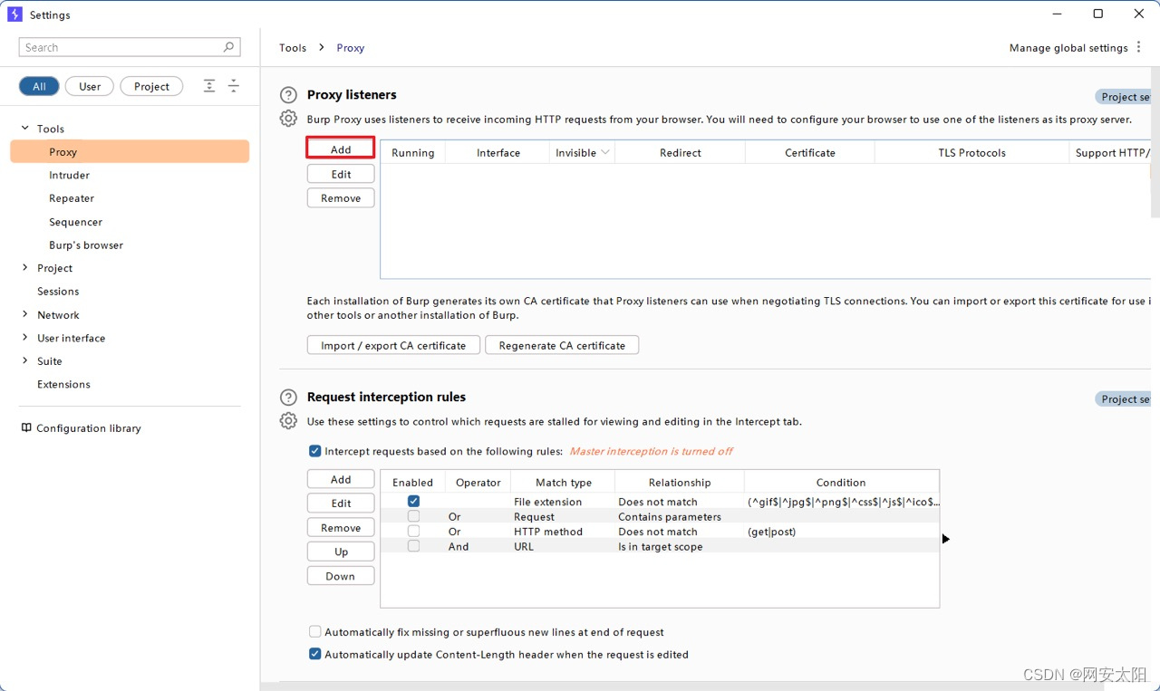Expand the Suite tree node
The image size is (1160, 691).
25,360
